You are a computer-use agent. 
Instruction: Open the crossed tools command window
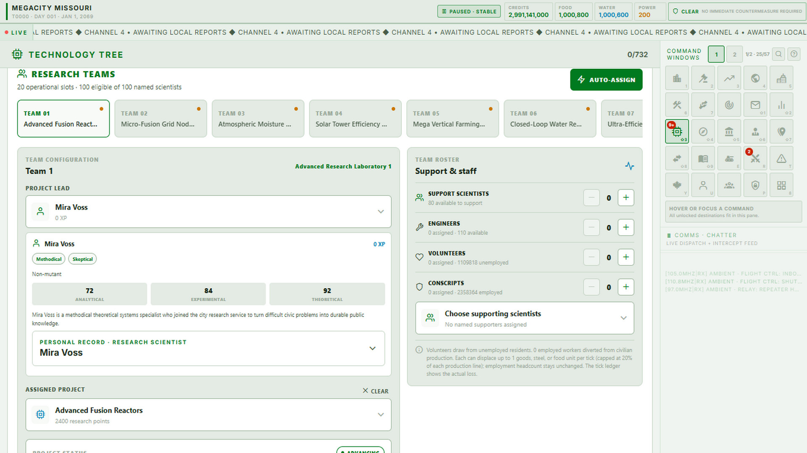[677, 105]
